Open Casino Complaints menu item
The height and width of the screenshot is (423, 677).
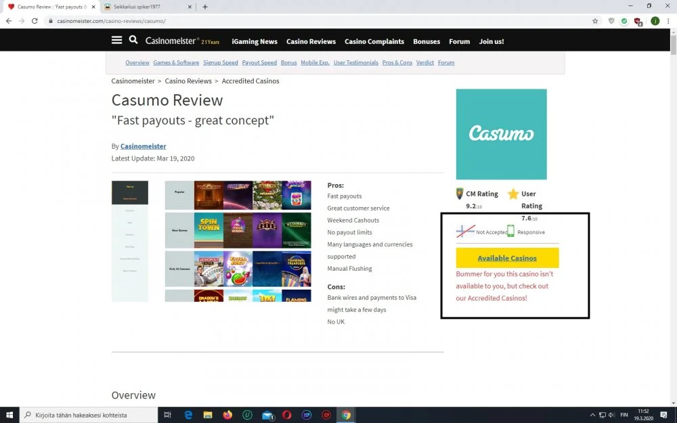click(374, 41)
